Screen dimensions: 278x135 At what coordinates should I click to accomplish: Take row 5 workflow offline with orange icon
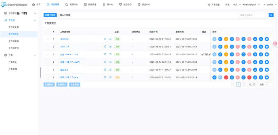226,70
